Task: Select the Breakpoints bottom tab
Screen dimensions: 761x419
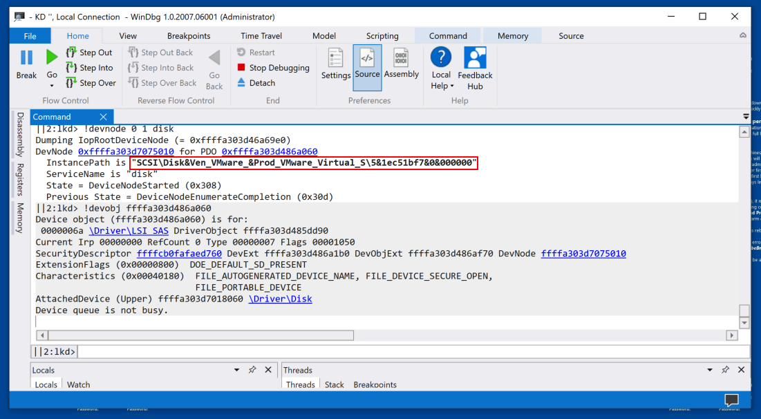Action: [x=375, y=384]
